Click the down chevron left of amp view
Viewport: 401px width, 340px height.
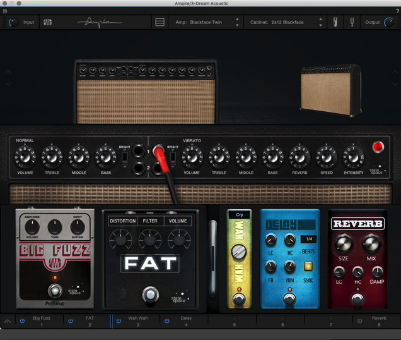pos(8,84)
